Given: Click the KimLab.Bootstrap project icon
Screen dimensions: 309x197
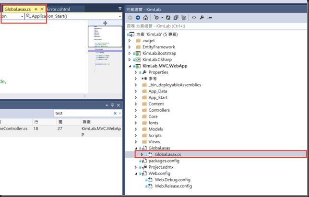Looking at the screenshot, I should [x=138, y=54].
